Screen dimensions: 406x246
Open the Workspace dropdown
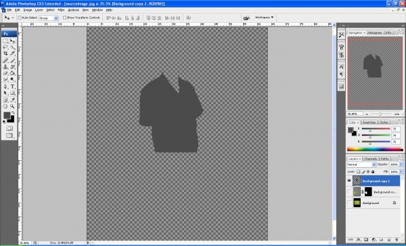tap(264, 18)
